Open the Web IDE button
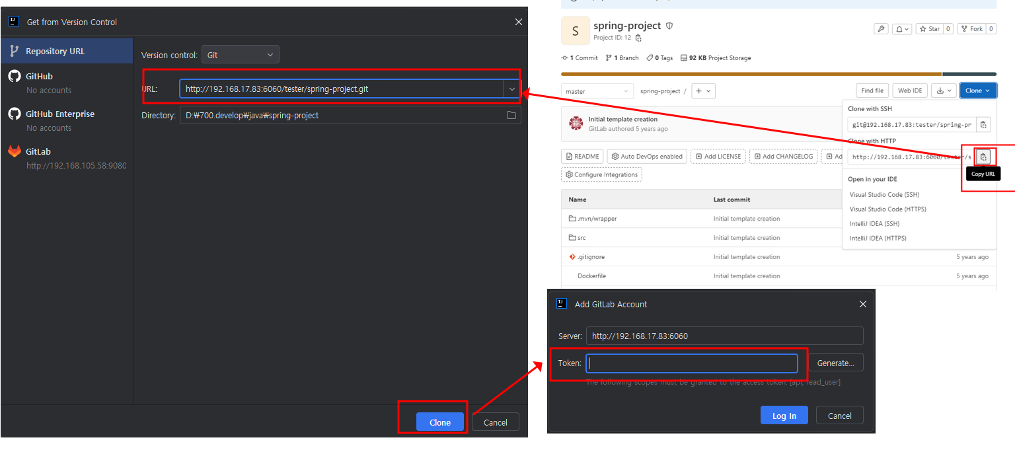The image size is (1015, 452). coord(910,91)
